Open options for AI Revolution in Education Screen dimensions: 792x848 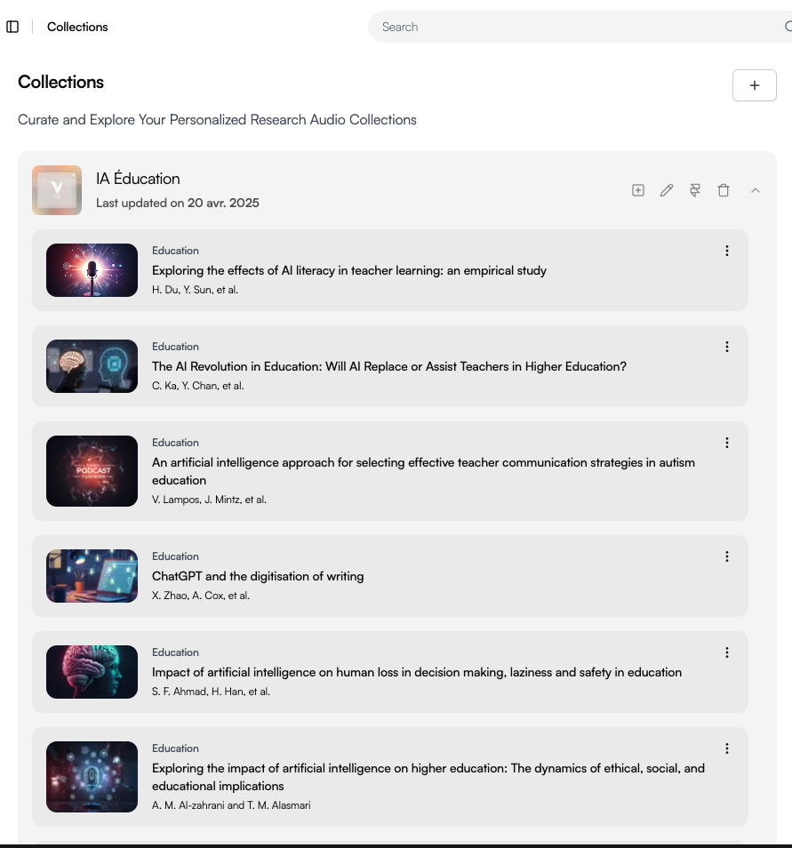727,347
